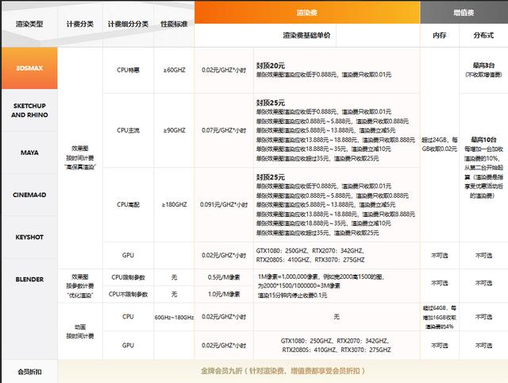Viewport: 508px width, 383px height.
Task: Click the ≥60GHZ performance value
Action: click(x=174, y=70)
